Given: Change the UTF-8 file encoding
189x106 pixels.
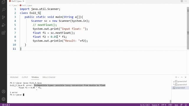Looking at the screenshot, I should [x=164, y=105].
